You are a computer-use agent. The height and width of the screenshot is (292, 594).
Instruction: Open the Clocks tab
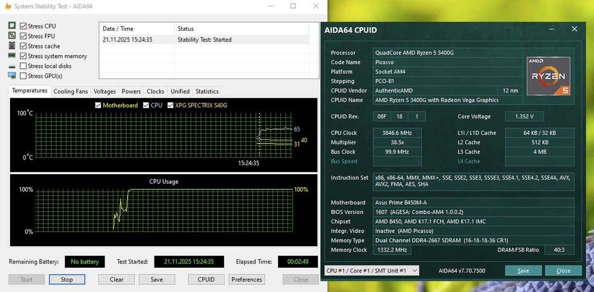click(x=155, y=91)
